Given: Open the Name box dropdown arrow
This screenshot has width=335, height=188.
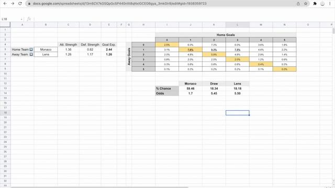Looking at the screenshot, I should pos(21,19).
